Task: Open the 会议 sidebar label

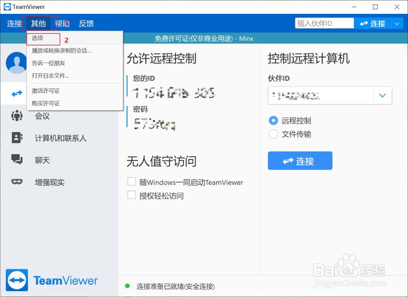Action: [42, 116]
